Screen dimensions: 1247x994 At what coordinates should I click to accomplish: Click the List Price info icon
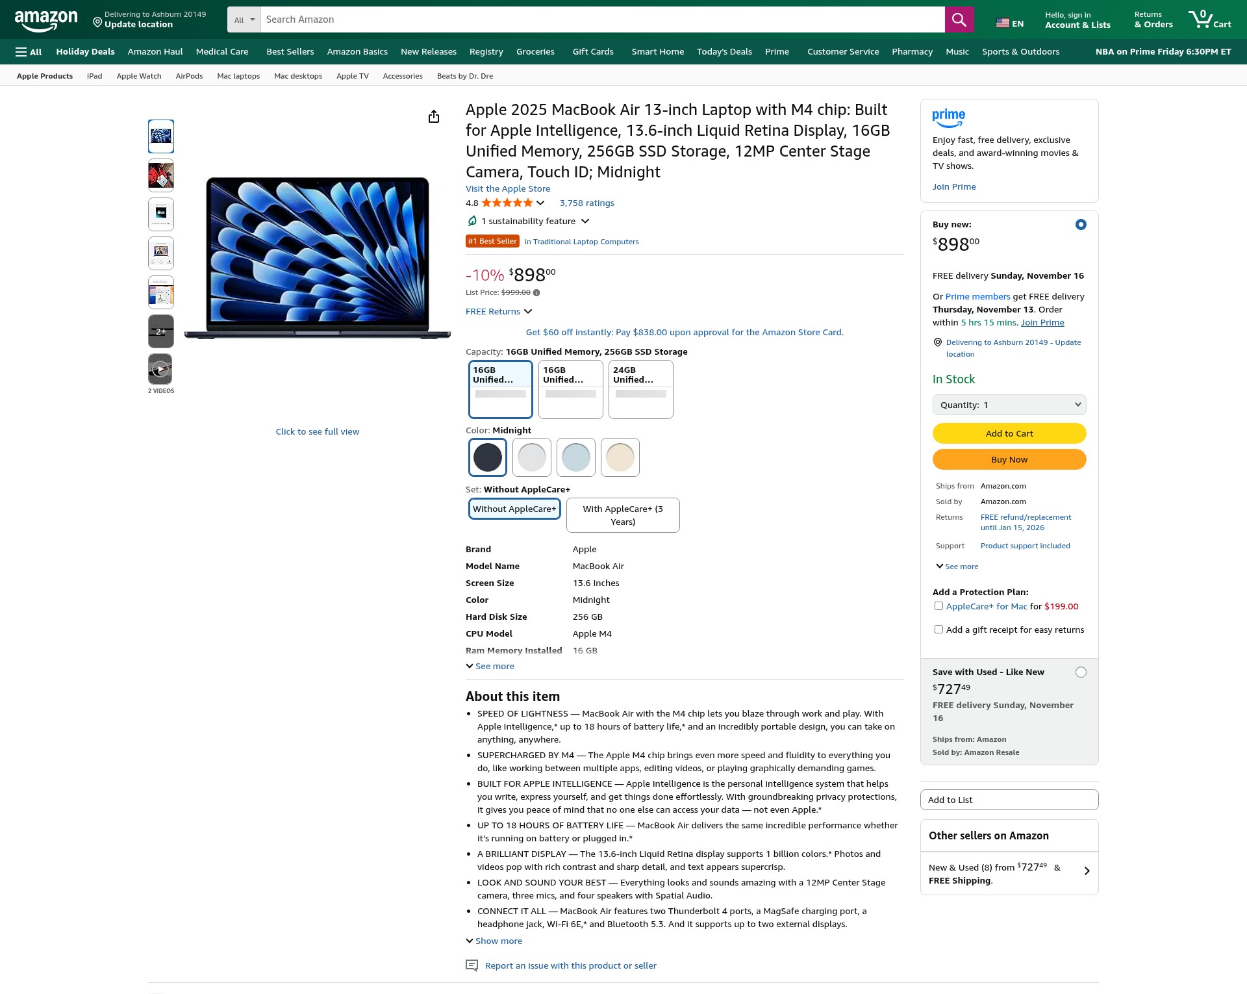pyautogui.click(x=536, y=292)
